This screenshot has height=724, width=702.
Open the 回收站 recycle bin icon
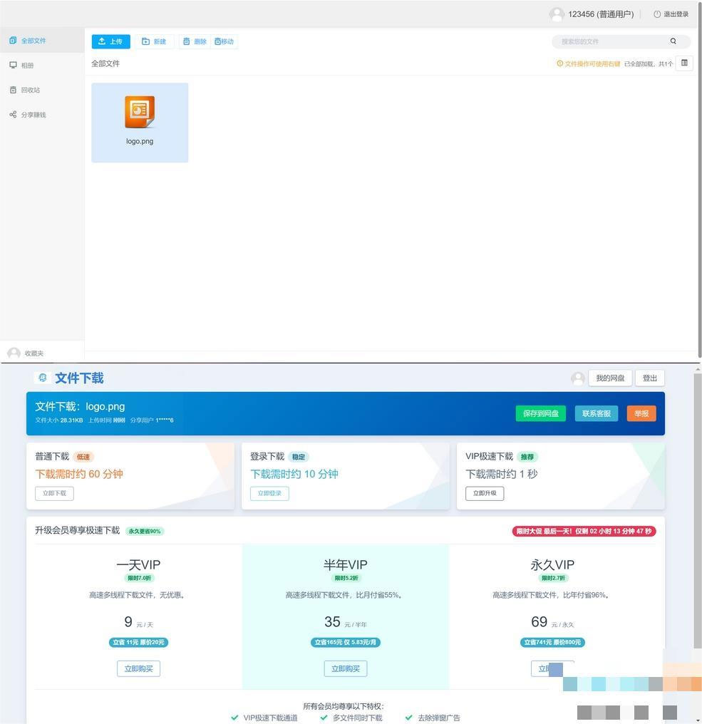tap(13, 89)
